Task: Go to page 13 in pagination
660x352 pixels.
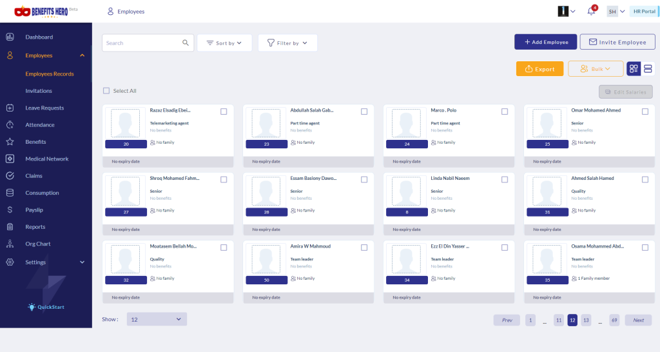Action: [x=585, y=320]
